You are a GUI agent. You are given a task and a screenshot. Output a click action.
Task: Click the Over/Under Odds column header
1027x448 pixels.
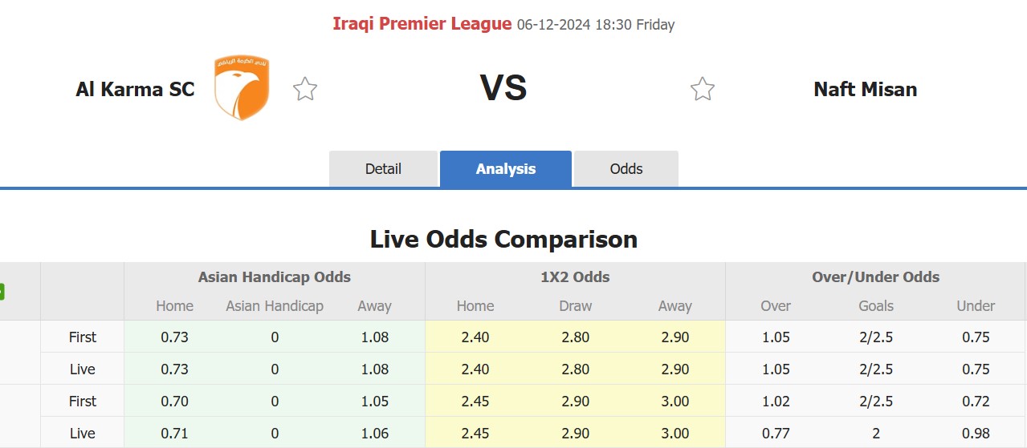pos(876,277)
